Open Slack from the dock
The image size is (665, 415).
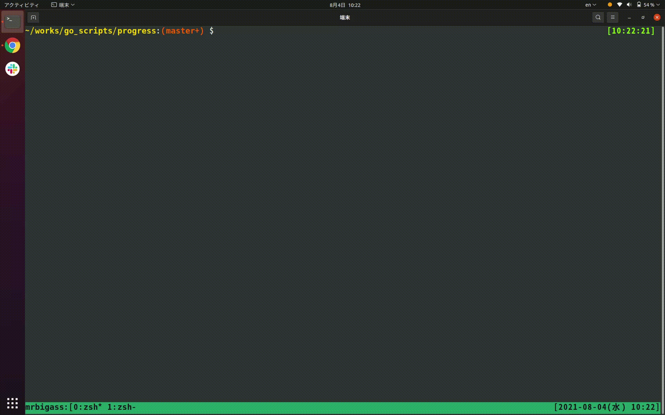click(12, 69)
